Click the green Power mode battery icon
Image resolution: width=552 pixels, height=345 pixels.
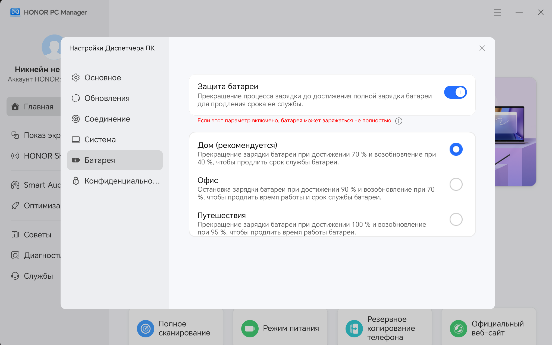250,328
